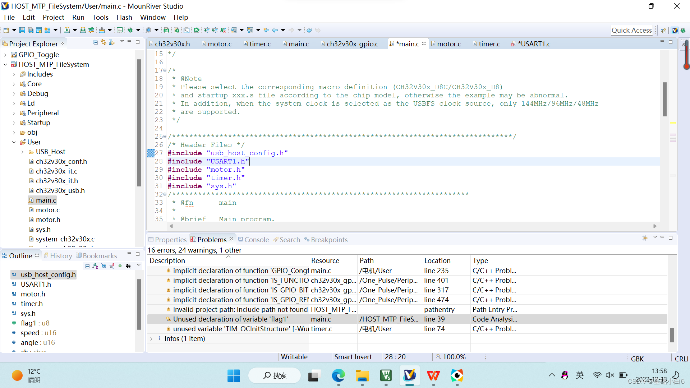The height and width of the screenshot is (388, 690).
Task: Click the back navigation arrow icon
Action: pos(275,30)
